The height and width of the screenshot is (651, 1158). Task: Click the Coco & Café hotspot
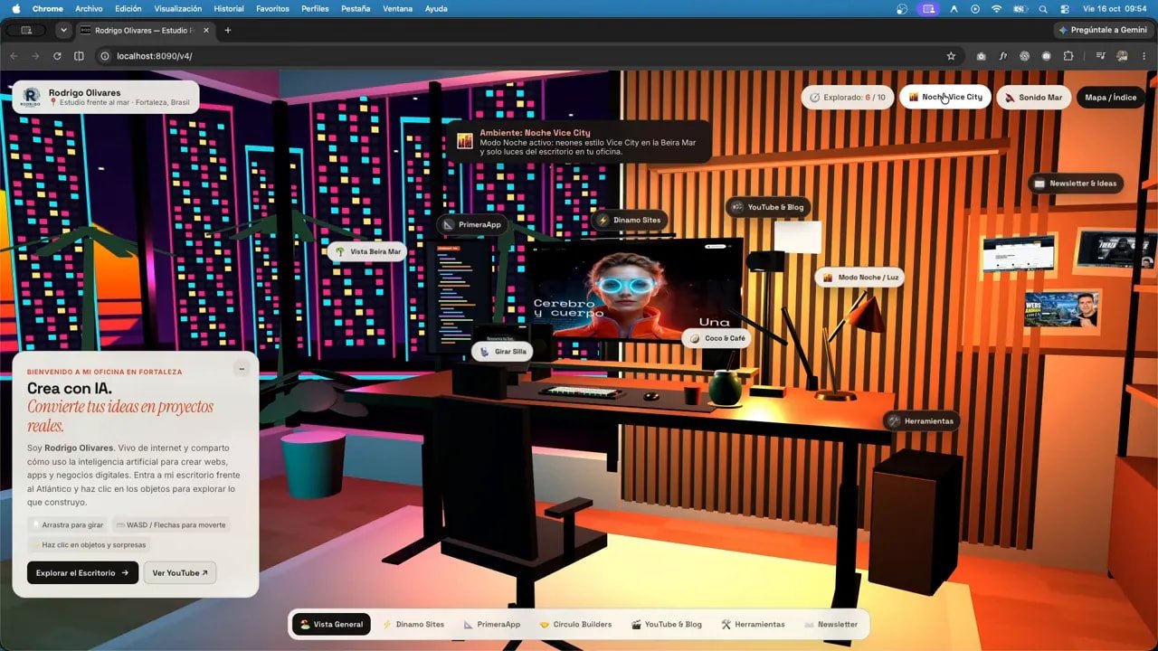coord(717,338)
